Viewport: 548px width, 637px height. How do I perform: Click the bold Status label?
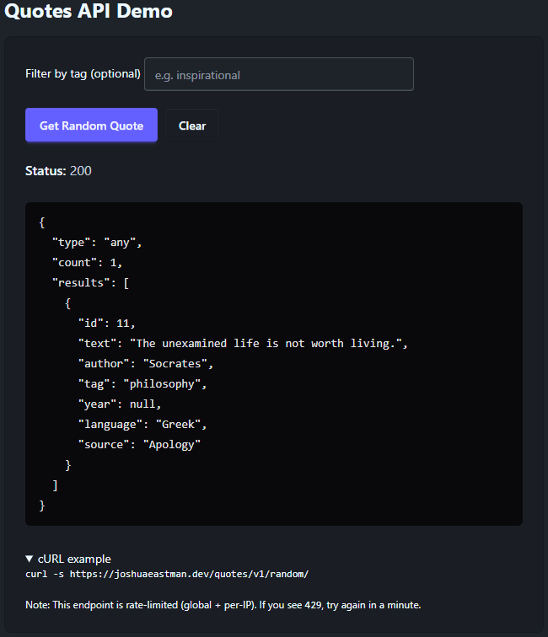click(x=46, y=171)
